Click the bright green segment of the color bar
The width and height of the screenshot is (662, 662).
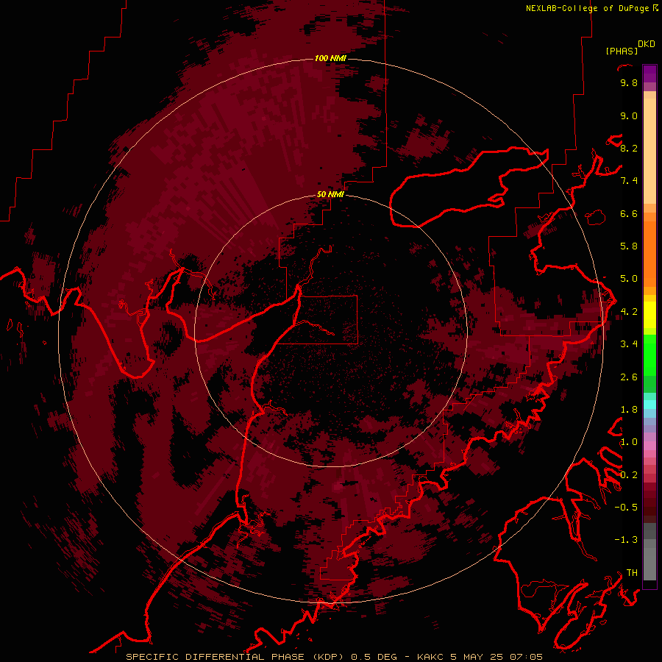tap(649, 355)
